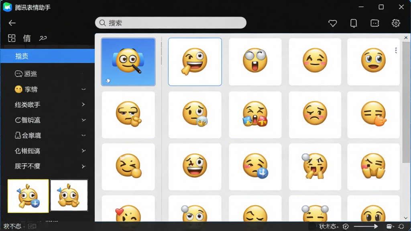Expand the 族于不度 category arrow

click(x=83, y=166)
